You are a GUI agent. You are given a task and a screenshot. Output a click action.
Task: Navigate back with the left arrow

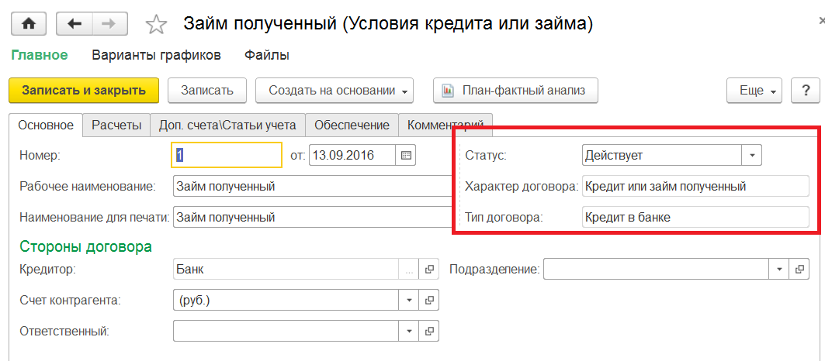point(75,24)
